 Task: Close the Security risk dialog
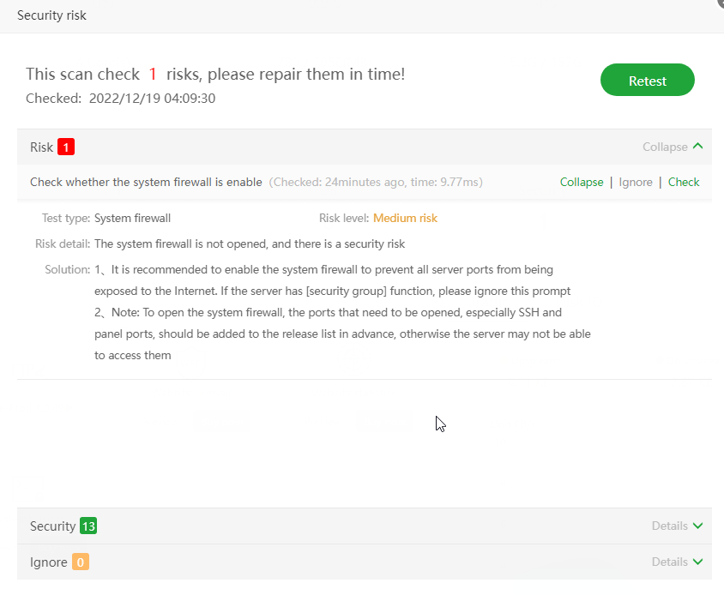pyautogui.click(x=719, y=3)
